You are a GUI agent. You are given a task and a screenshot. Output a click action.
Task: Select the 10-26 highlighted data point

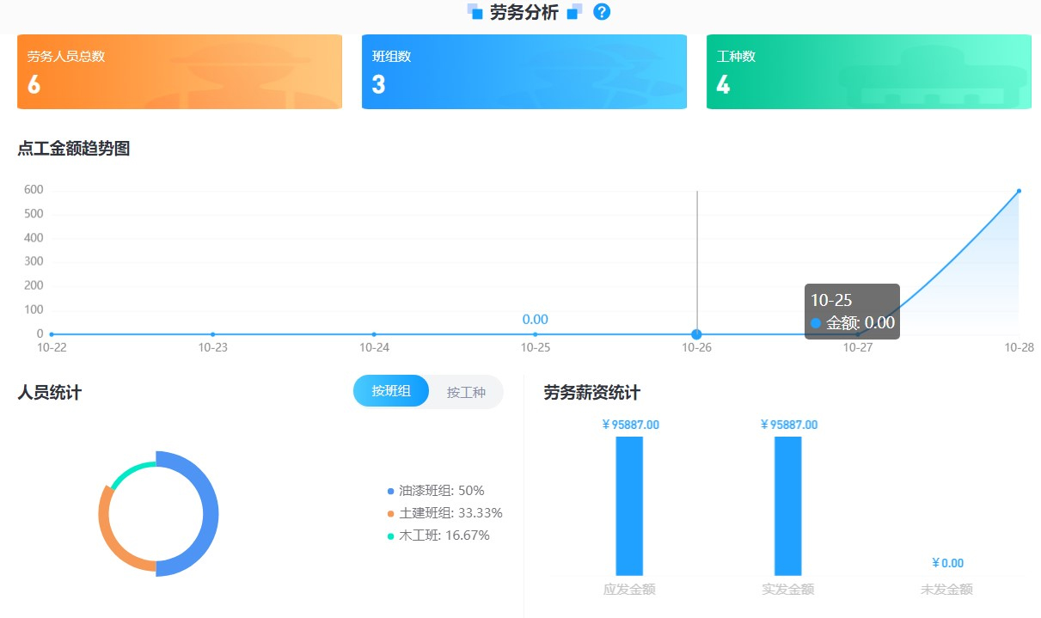(x=696, y=334)
